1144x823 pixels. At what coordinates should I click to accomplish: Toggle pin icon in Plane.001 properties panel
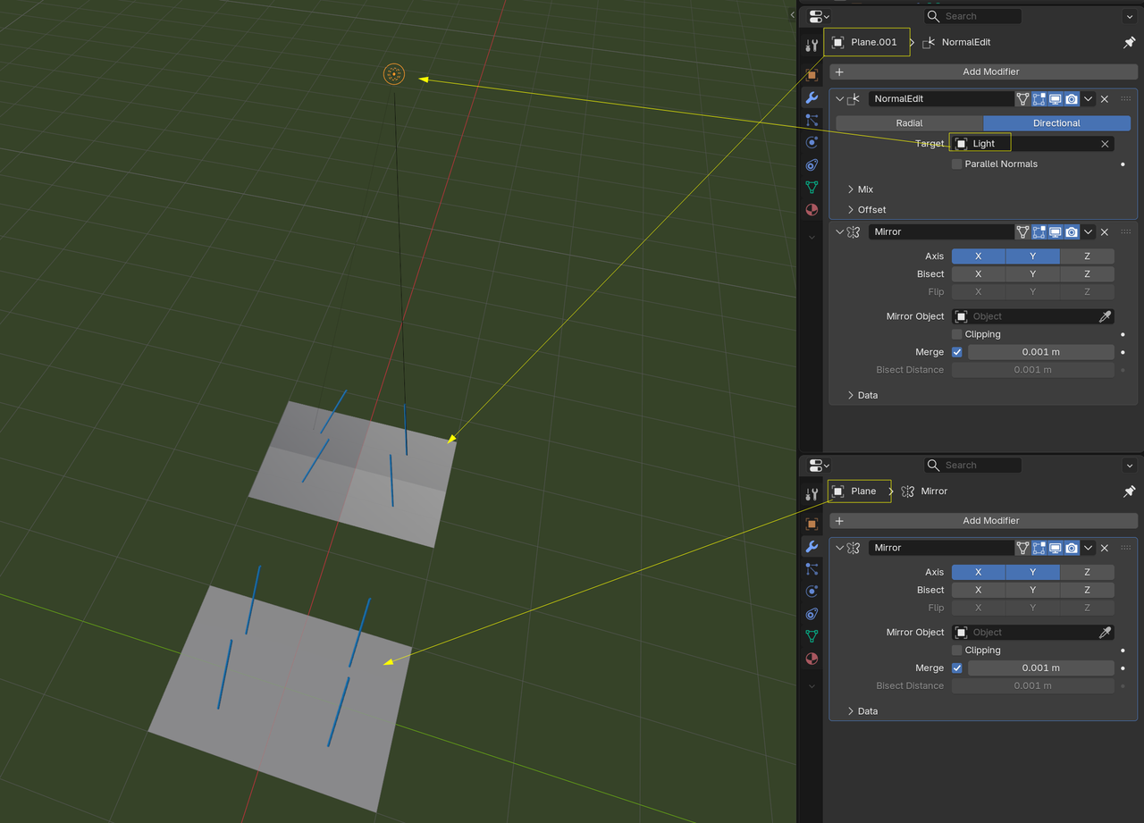pyautogui.click(x=1129, y=42)
